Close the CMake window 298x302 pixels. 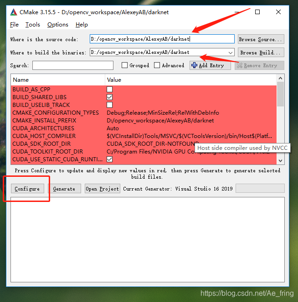click(278, 12)
